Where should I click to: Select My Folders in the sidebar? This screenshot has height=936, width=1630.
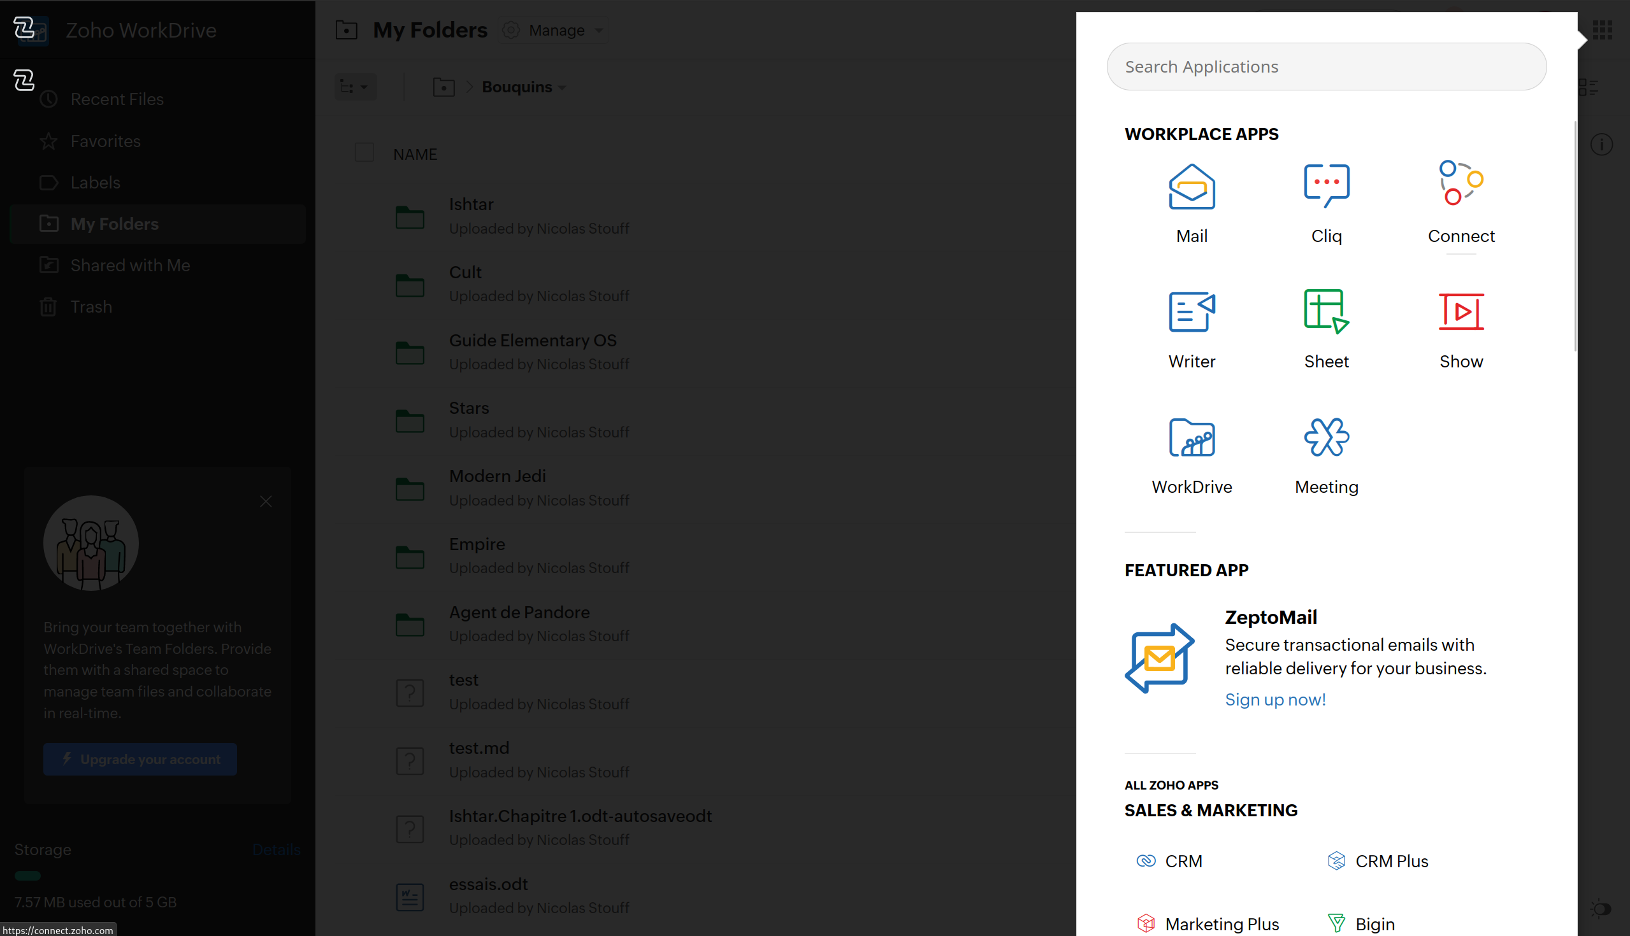[157, 223]
